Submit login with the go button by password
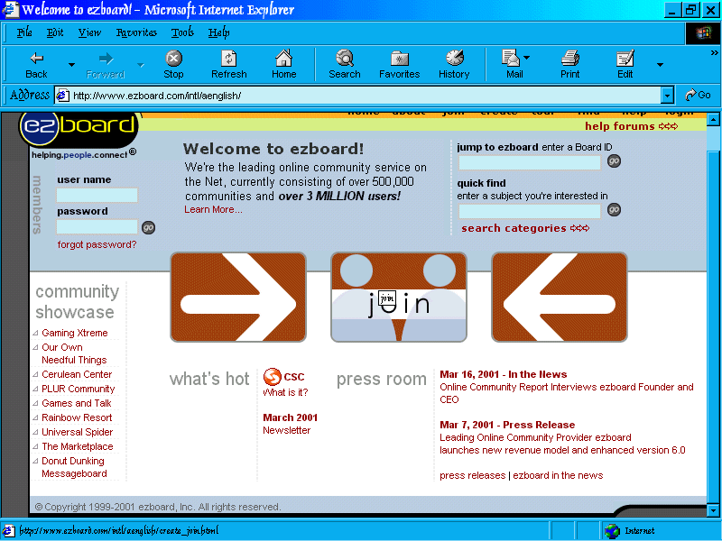The image size is (722, 541). pyautogui.click(x=148, y=228)
